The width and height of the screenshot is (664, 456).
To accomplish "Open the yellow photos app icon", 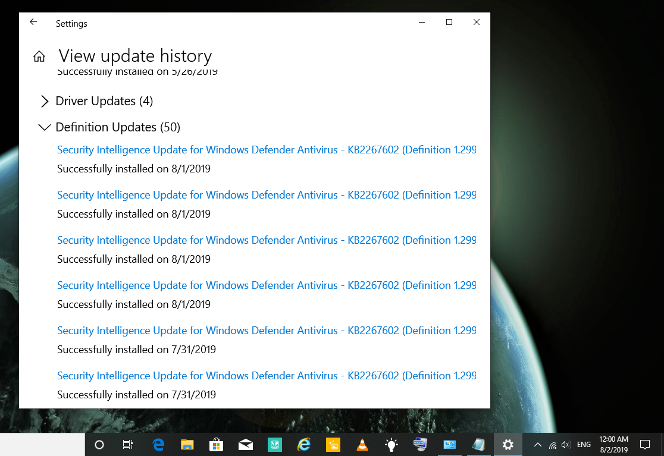I will [x=333, y=445].
